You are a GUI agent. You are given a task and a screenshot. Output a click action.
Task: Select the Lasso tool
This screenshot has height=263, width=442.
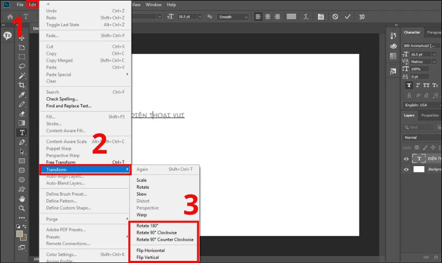[22, 66]
